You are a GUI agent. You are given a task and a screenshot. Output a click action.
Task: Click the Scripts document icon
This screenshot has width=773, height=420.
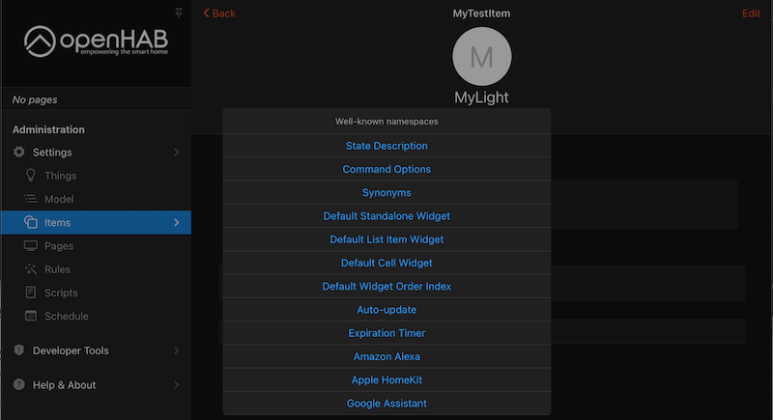tap(31, 293)
